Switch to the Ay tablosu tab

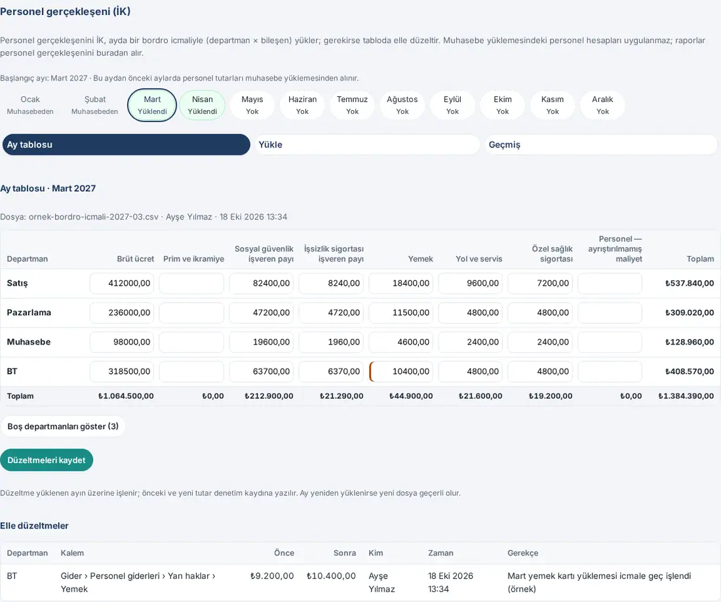(127, 145)
